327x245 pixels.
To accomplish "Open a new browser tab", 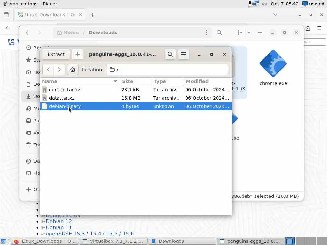I will pos(92,15).
